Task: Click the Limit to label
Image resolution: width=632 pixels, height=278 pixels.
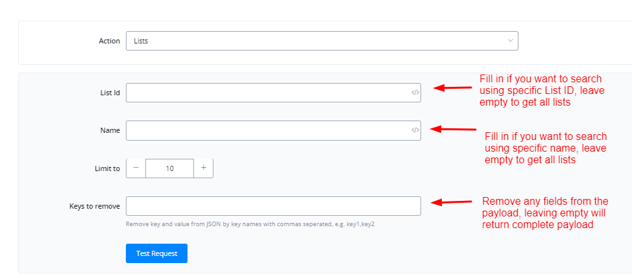Action: pyautogui.click(x=107, y=168)
